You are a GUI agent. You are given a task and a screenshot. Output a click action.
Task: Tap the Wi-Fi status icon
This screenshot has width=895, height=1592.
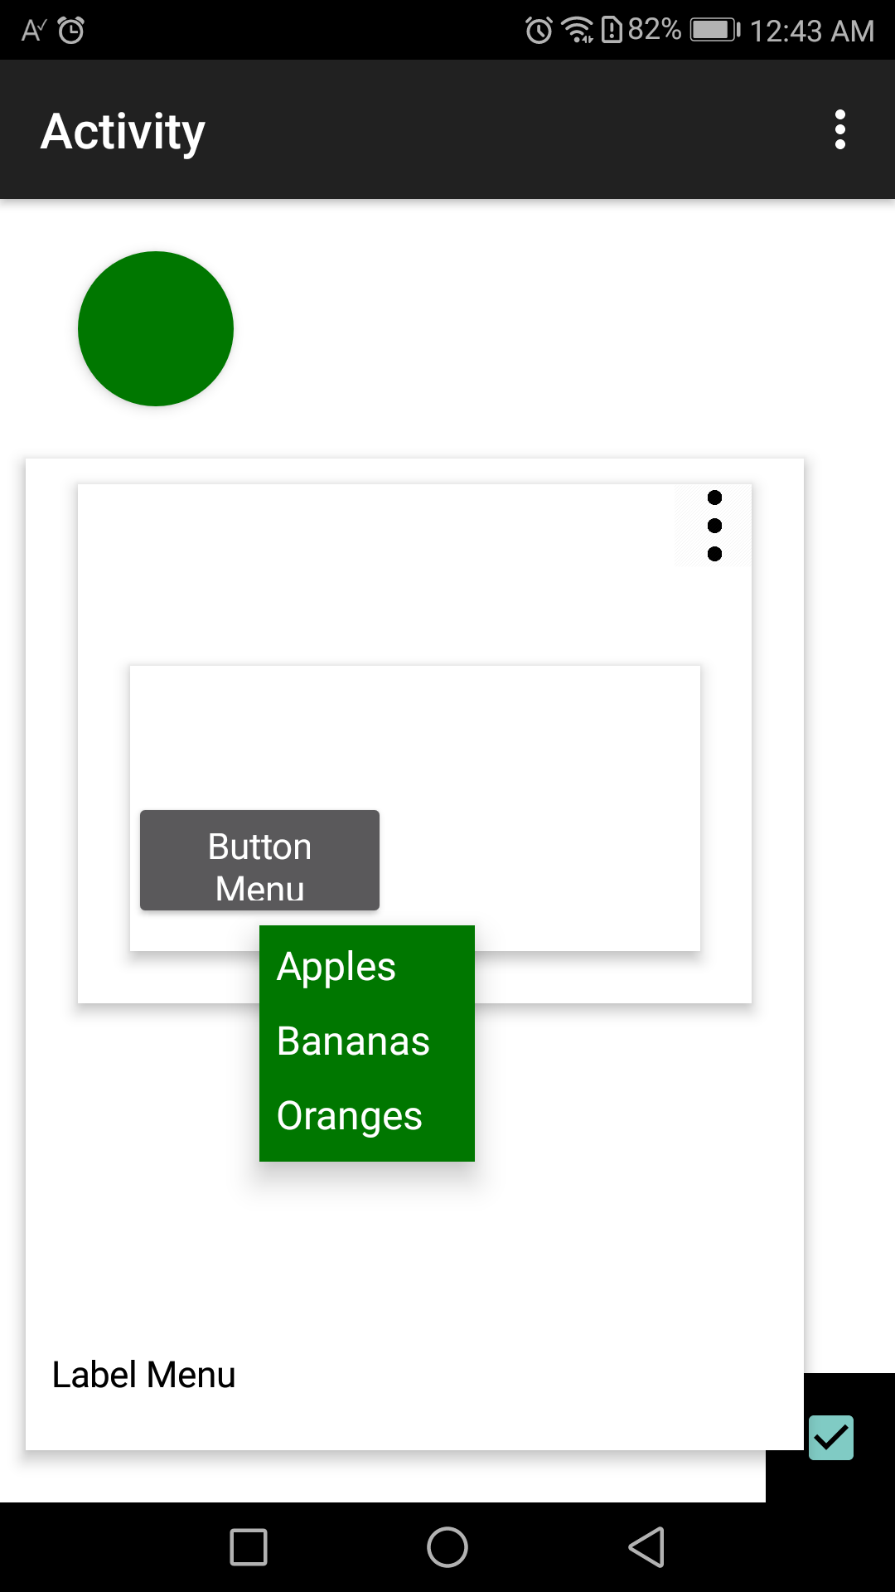(x=578, y=30)
